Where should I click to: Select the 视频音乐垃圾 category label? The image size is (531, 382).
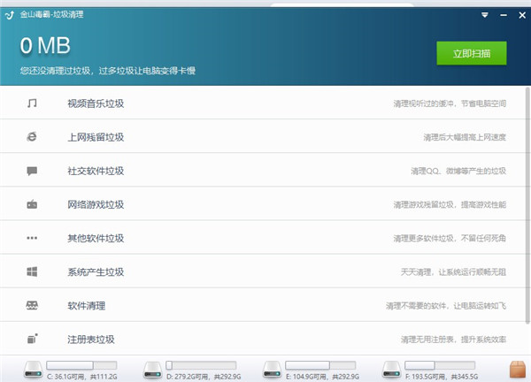click(96, 103)
